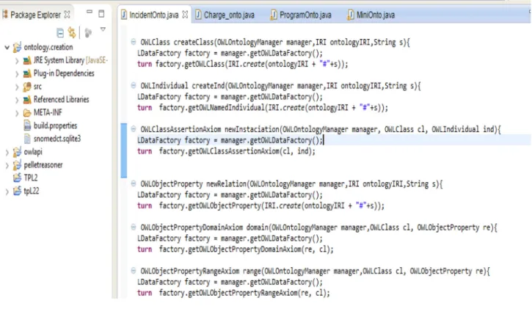Collapse the ontology.creation project

pos(7,48)
